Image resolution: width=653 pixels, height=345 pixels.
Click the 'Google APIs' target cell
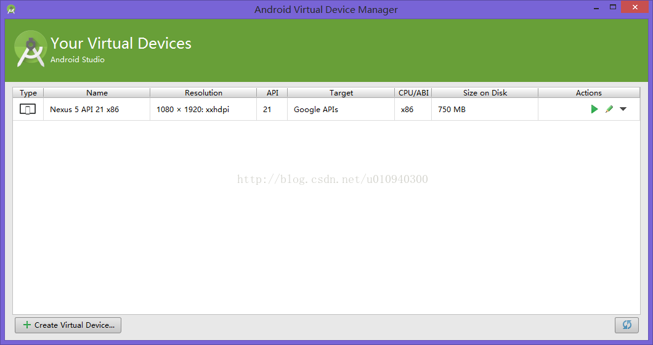coord(341,109)
